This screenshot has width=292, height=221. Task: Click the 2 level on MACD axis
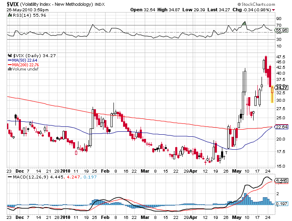click(278, 194)
